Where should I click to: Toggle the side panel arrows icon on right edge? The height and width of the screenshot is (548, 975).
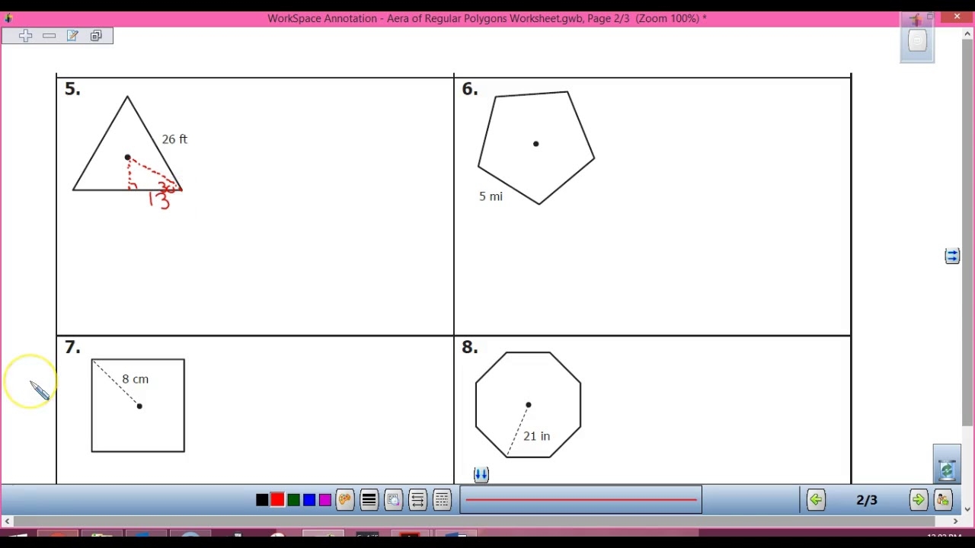952,256
